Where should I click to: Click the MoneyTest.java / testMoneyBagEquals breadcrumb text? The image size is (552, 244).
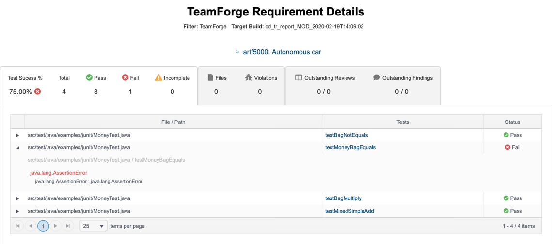(x=106, y=160)
